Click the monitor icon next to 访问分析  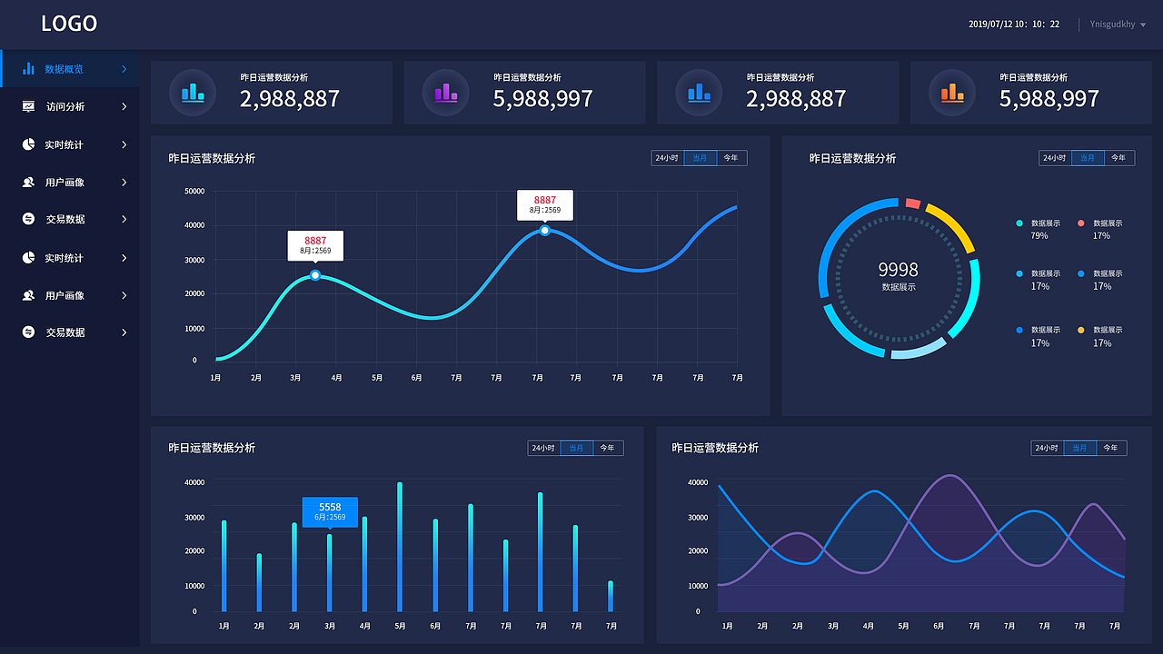point(28,106)
